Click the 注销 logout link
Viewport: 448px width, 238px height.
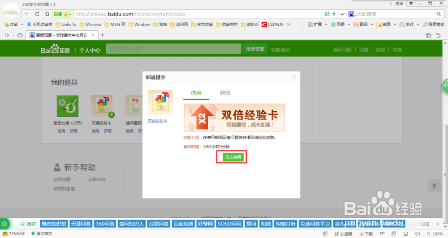pyautogui.click(x=397, y=50)
